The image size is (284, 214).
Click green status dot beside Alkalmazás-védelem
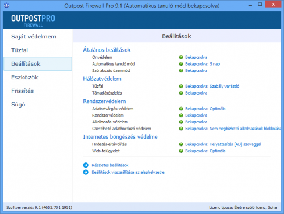tap(181, 122)
